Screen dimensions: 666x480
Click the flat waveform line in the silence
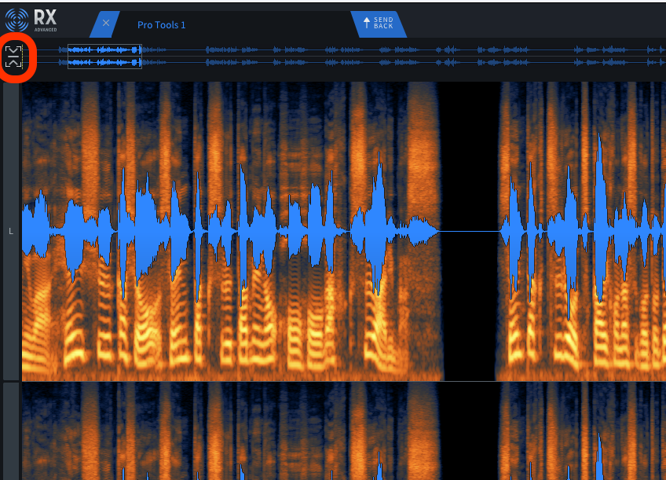467,231
